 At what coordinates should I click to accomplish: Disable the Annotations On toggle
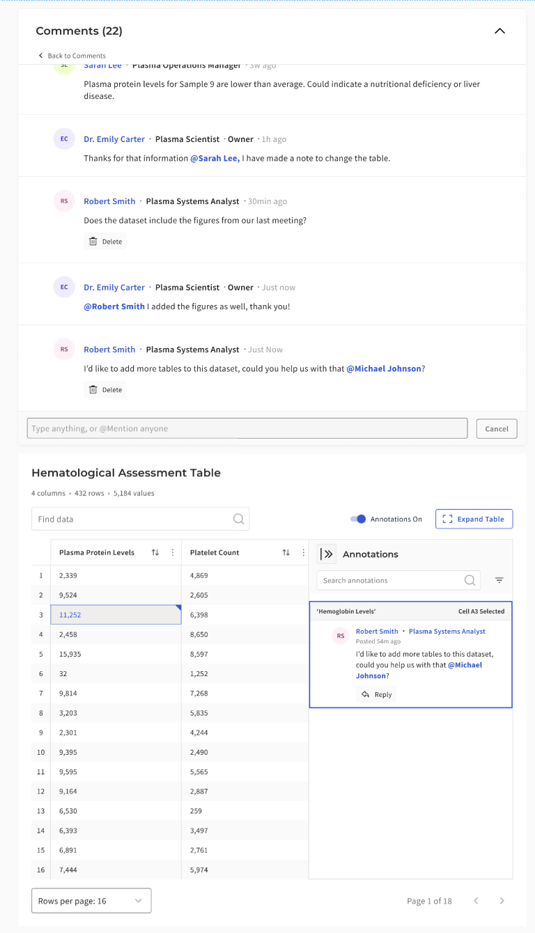[x=357, y=519]
